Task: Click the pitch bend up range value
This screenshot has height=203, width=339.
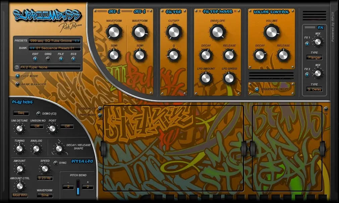Action: coord(88,187)
